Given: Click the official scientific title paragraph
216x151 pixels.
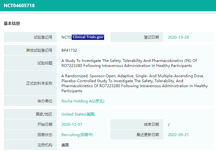Looking at the screenshot, I should [134, 83].
